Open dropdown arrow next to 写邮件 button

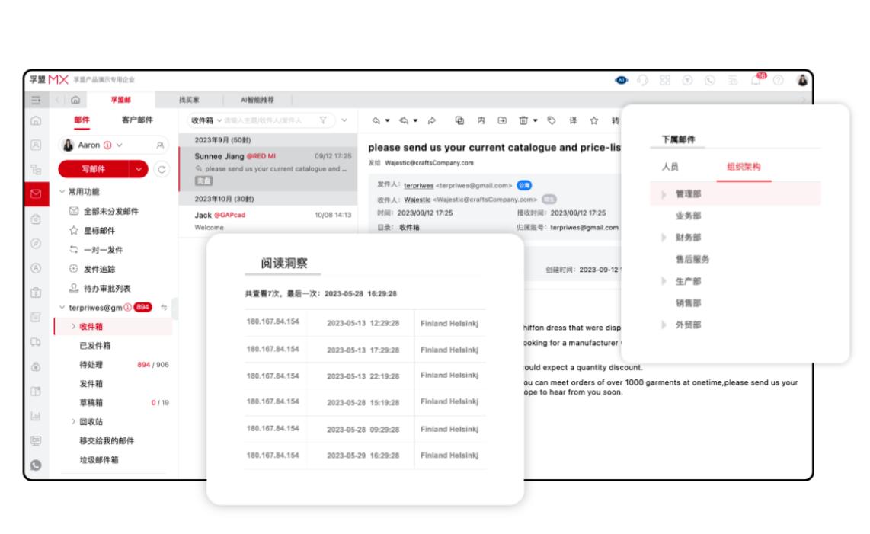pyautogui.click(x=138, y=169)
